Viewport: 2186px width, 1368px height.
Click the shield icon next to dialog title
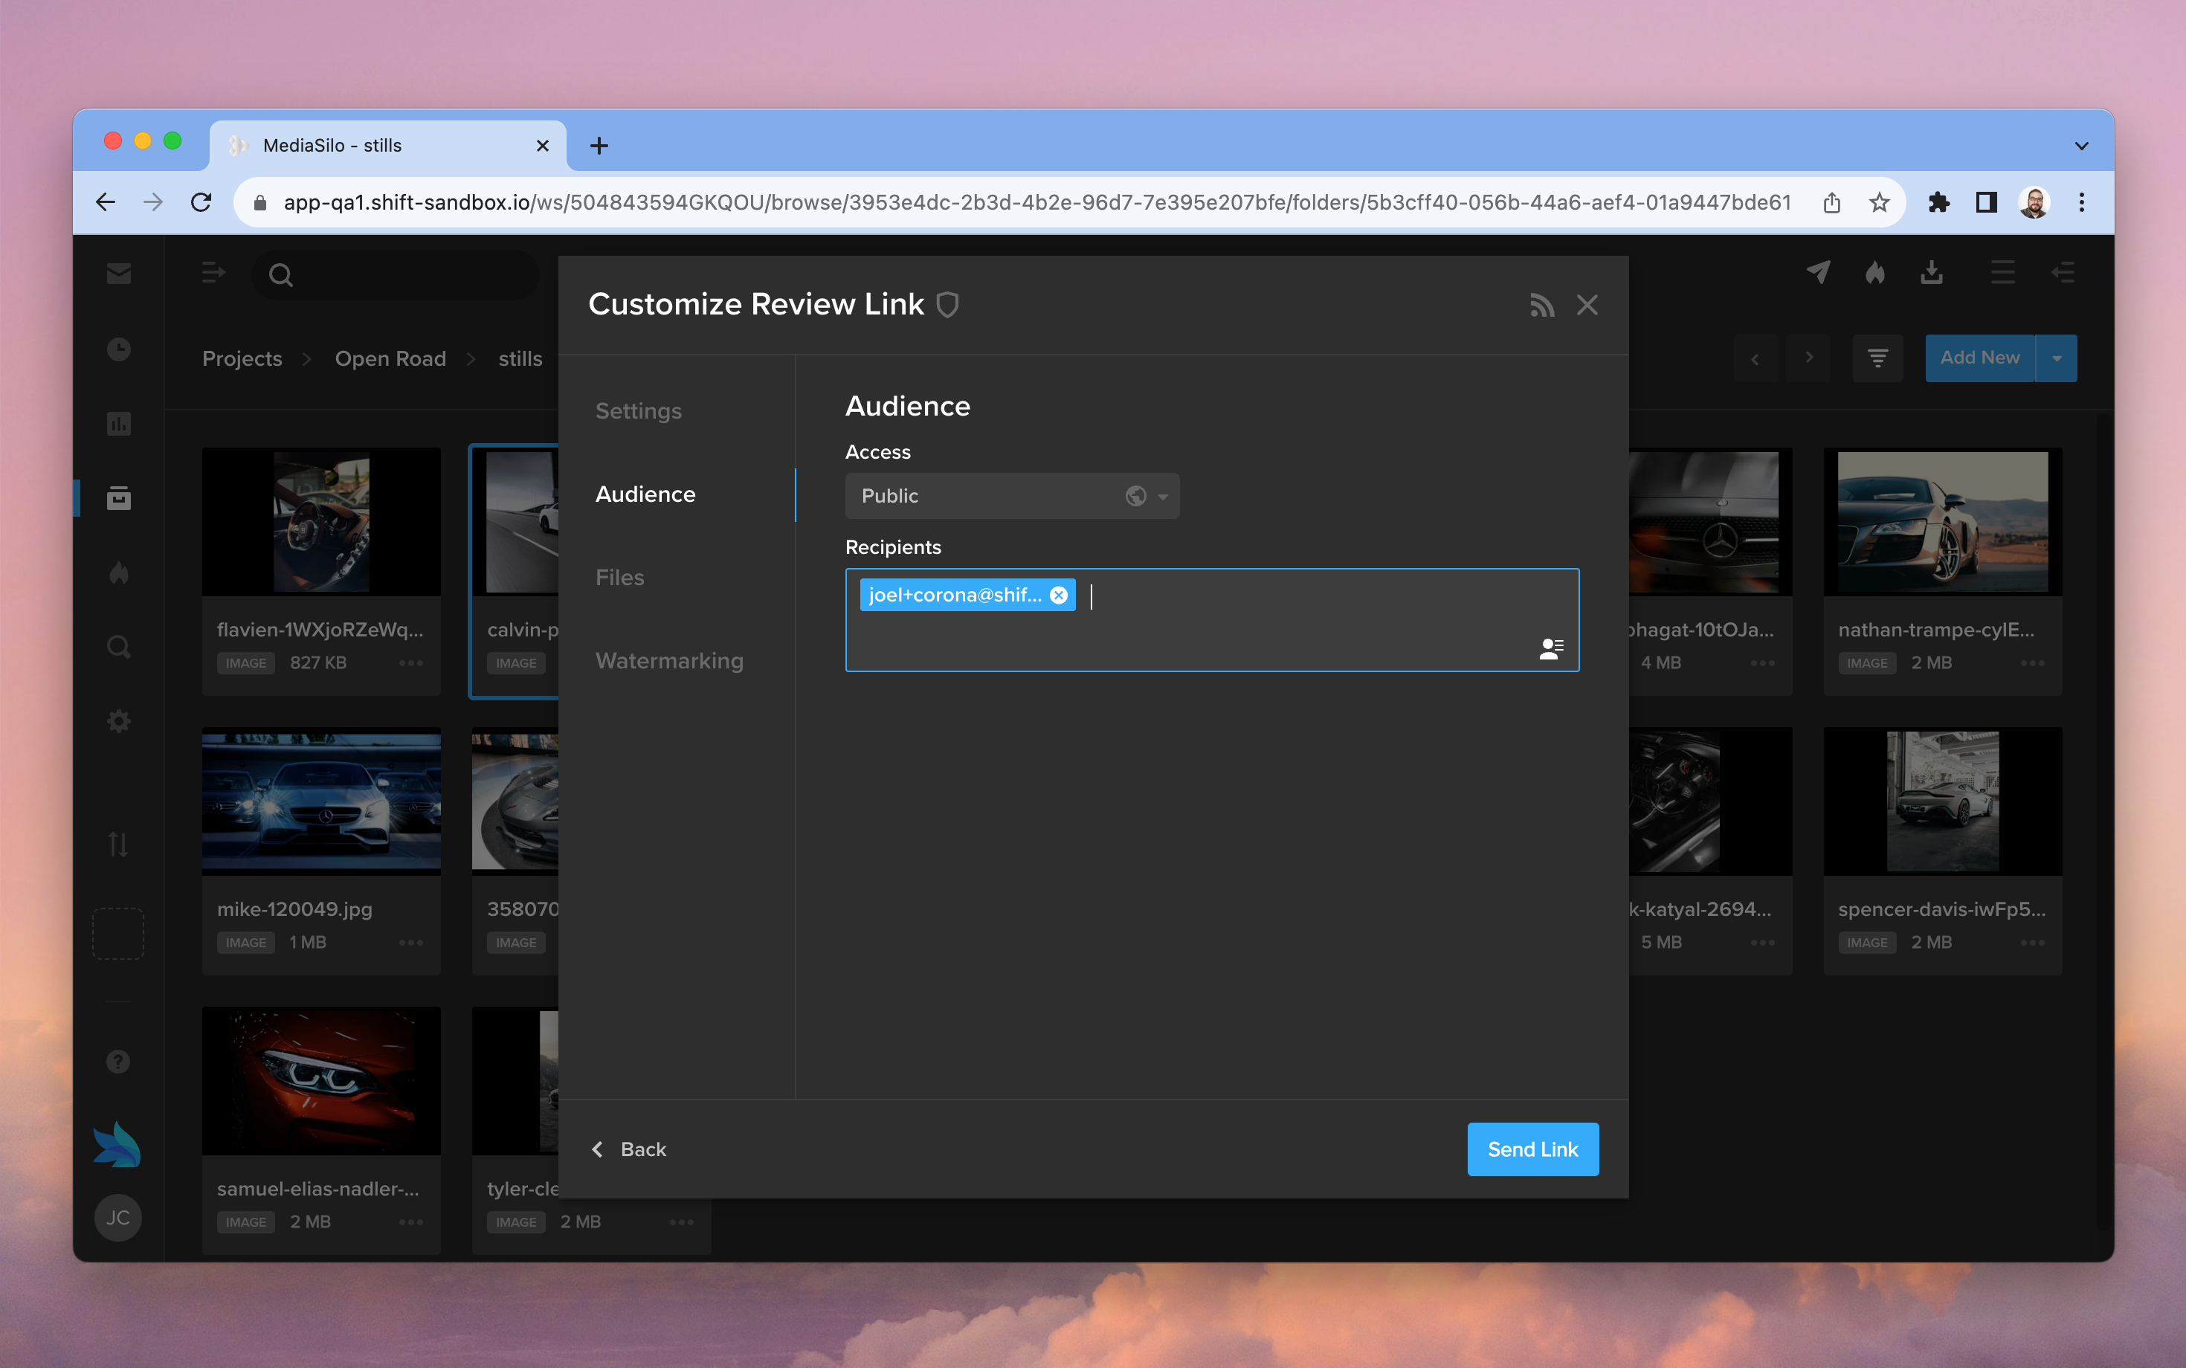[947, 305]
